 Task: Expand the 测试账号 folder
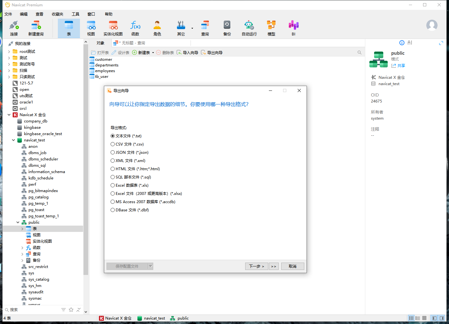(x=9, y=64)
